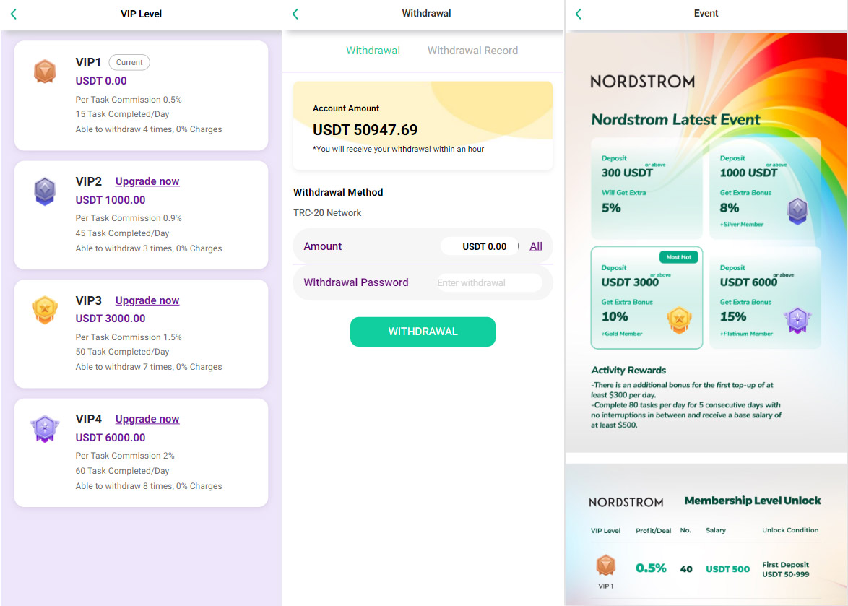Image resolution: width=848 pixels, height=606 pixels.
Task: Click the Platinum Member badge in event
Action: (797, 319)
